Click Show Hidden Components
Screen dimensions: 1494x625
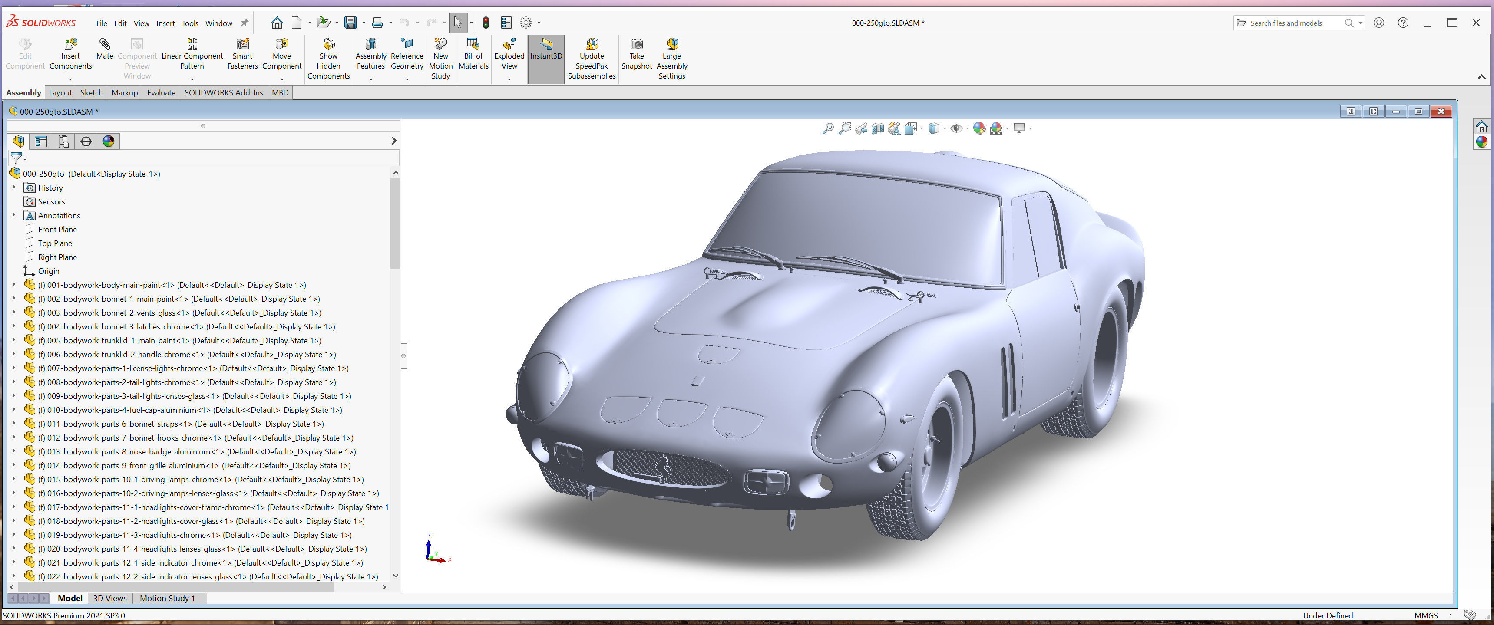coord(328,59)
